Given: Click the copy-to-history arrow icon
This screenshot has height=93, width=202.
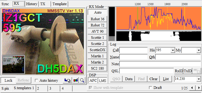Looking at the screenshot, I should coord(67,80).
